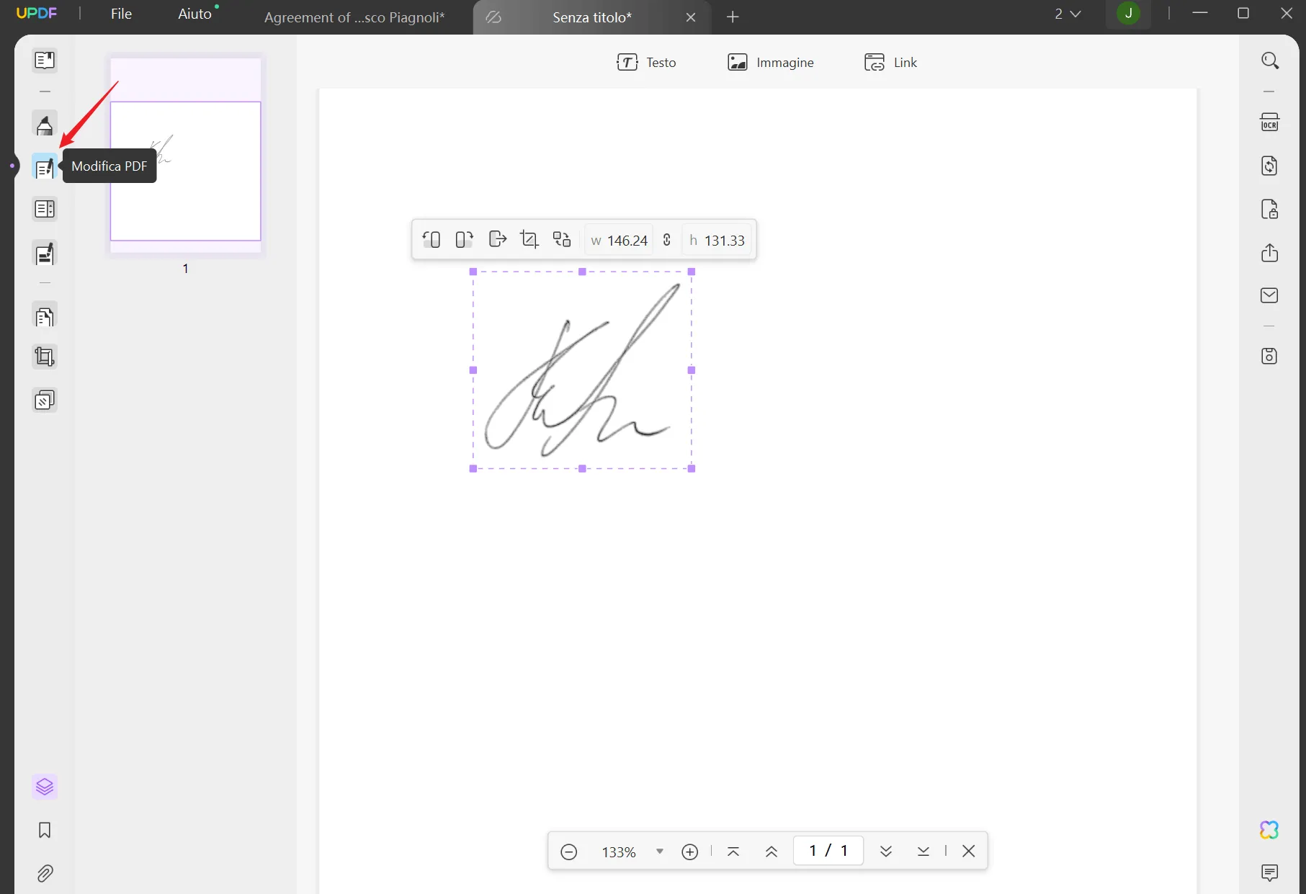This screenshot has height=894, width=1306.
Task: Open the Layers panel icon
Action: (45, 787)
